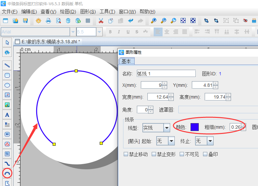Expand the 起始 arrow start dropdown
This screenshot has width=258, height=186.
point(171,141)
